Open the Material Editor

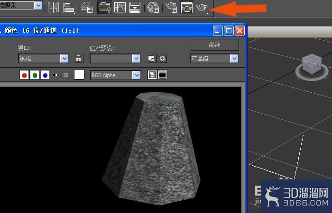coord(153,8)
